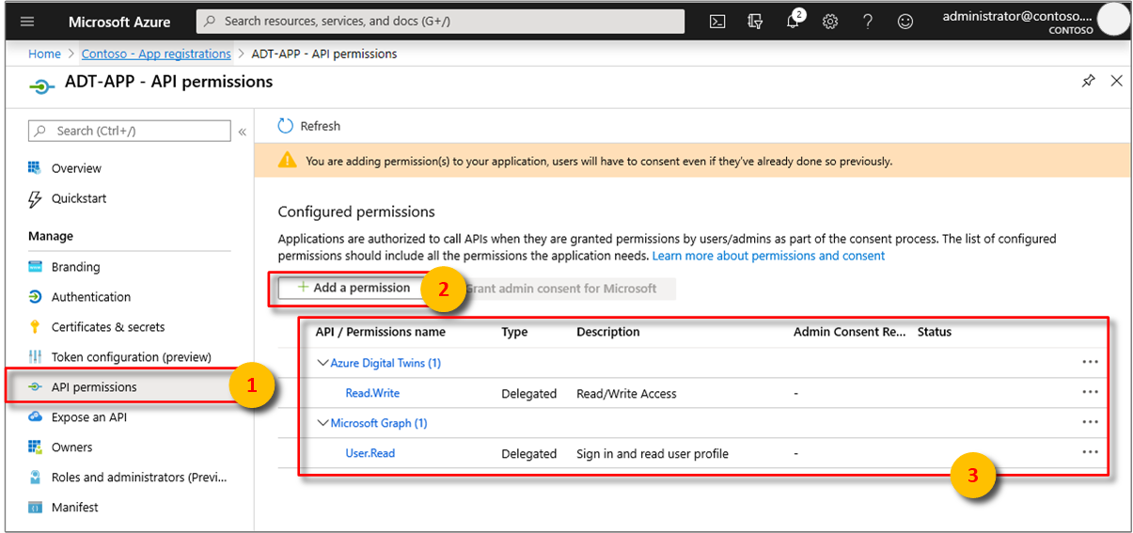Open the portal settings gear
1133x533 pixels.
click(830, 22)
